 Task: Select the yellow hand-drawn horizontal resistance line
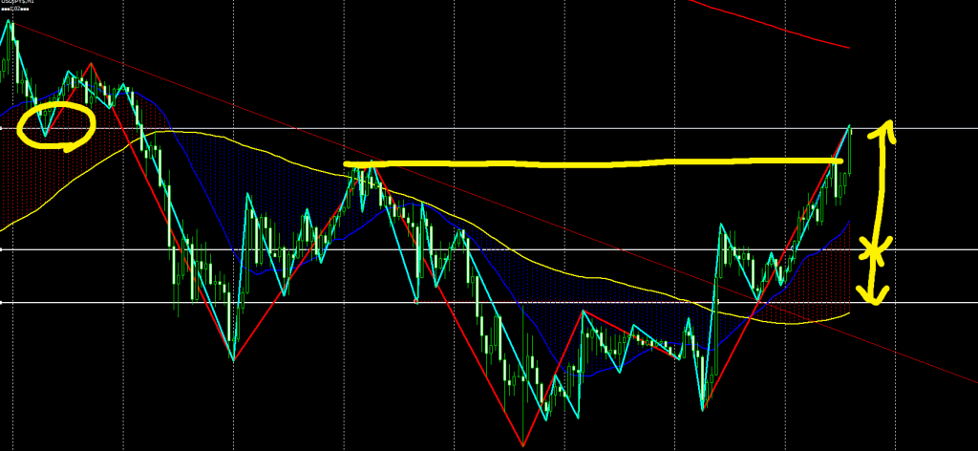[x=592, y=164]
